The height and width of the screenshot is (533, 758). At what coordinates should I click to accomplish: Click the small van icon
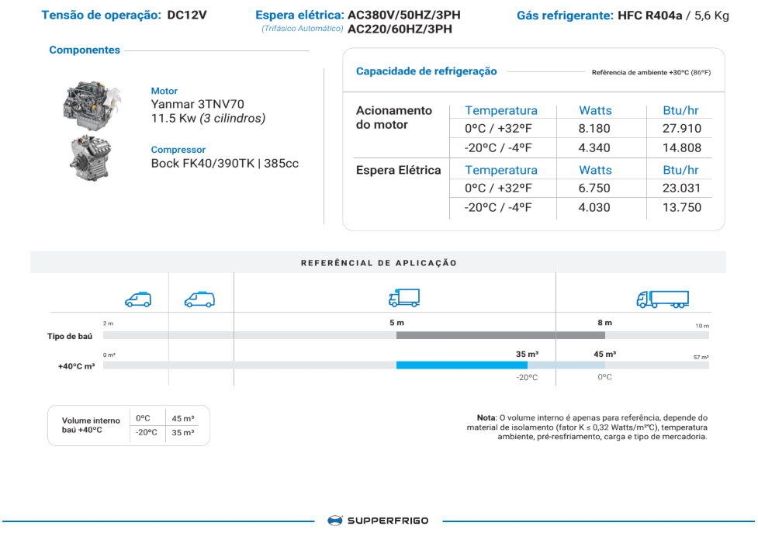[137, 299]
